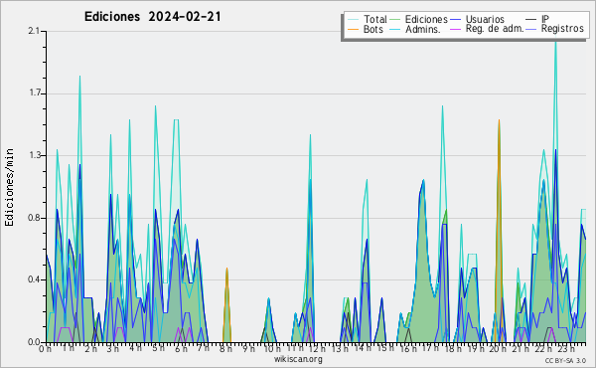
Task: Click the 'Registros' legend label
Action: (x=562, y=29)
